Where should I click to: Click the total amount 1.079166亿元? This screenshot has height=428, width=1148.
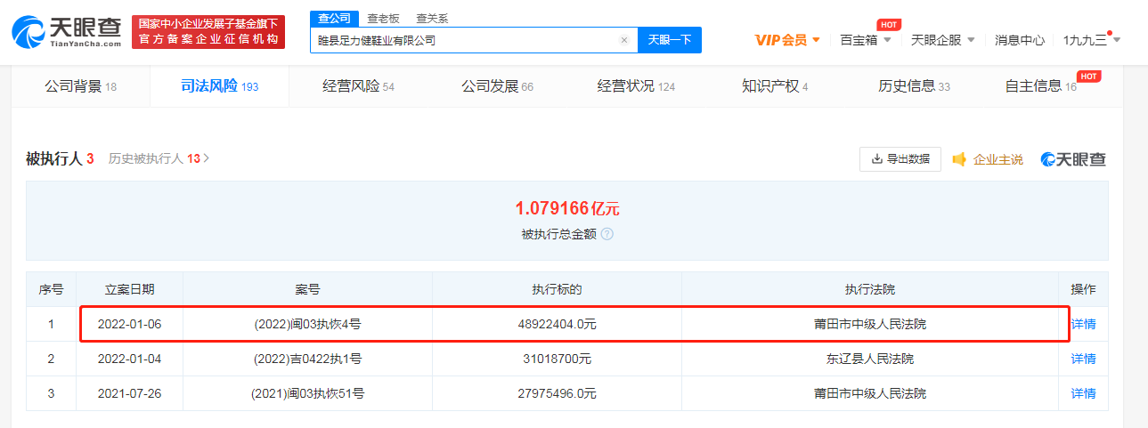(567, 209)
